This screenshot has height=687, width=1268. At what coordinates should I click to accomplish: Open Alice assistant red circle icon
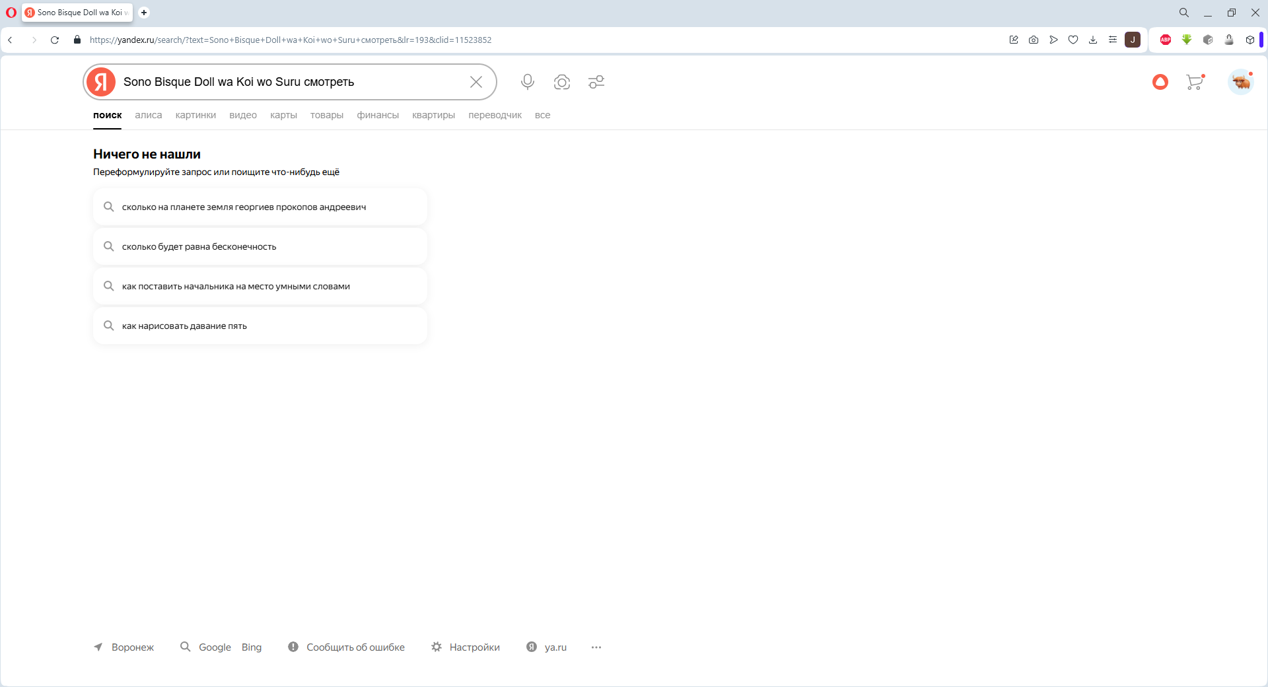1160,82
